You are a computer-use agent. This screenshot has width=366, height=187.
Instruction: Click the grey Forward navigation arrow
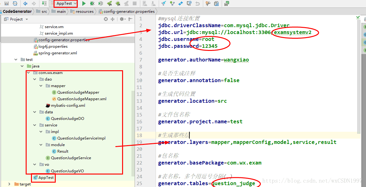(34, 3)
